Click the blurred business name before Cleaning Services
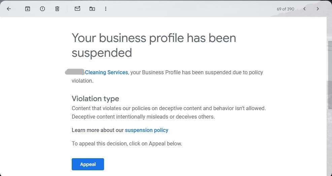 point(75,72)
